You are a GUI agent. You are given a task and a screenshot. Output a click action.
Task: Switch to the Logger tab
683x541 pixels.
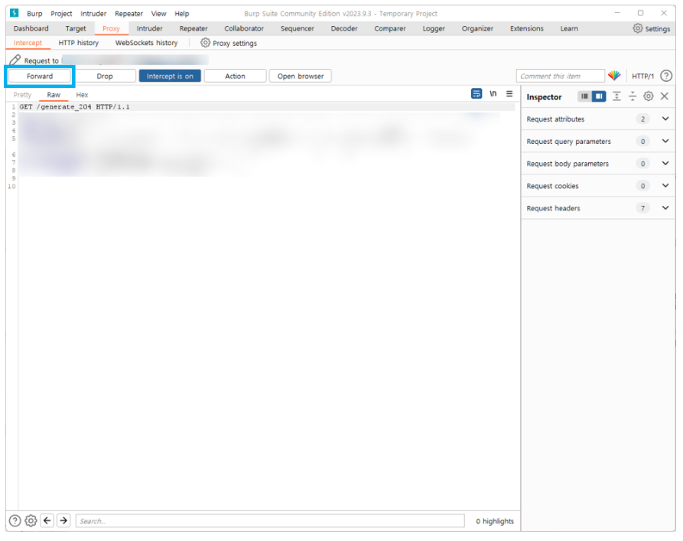point(434,28)
